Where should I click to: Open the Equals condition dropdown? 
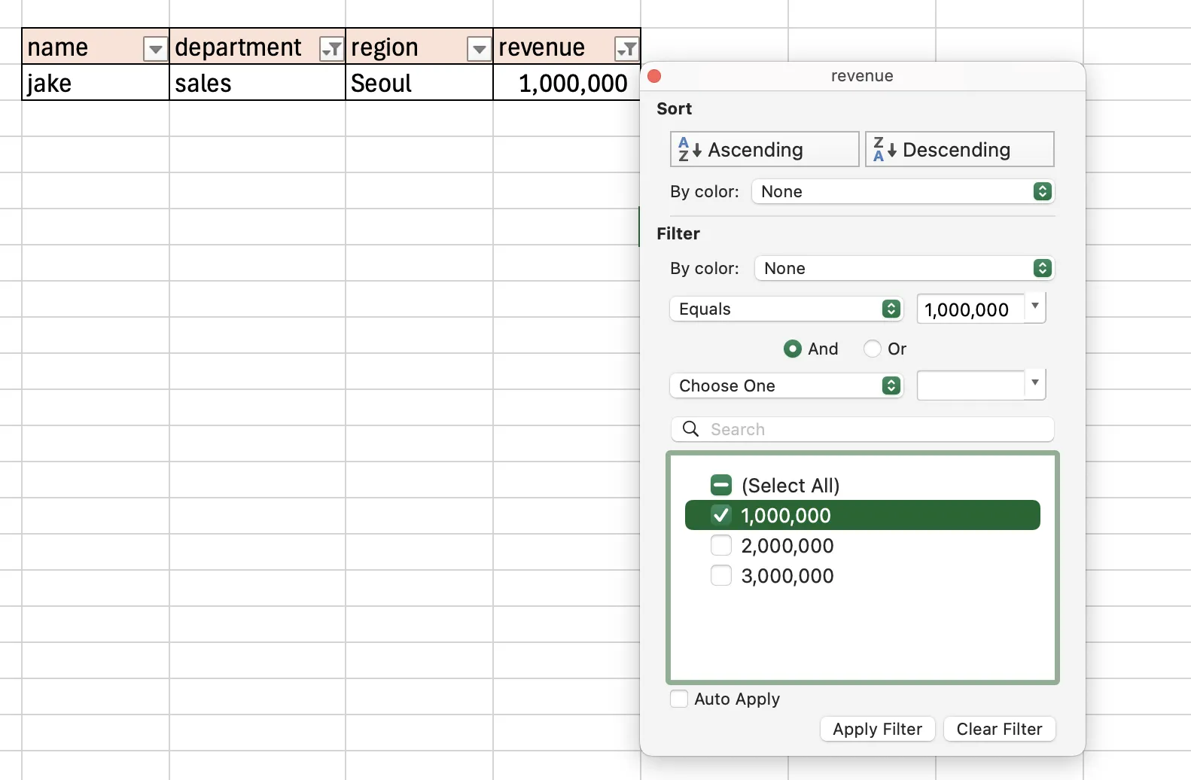pyautogui.click(x=786, y=309)
